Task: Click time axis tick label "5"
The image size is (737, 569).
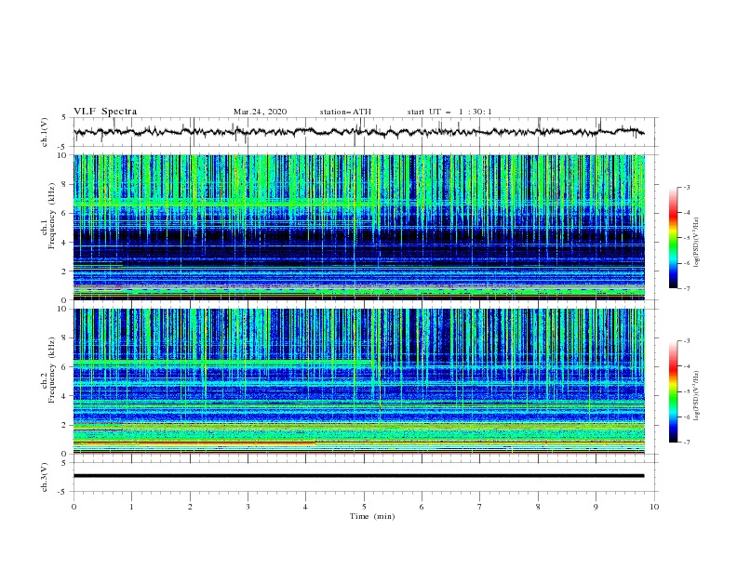Action: click(x=364, y=507)
